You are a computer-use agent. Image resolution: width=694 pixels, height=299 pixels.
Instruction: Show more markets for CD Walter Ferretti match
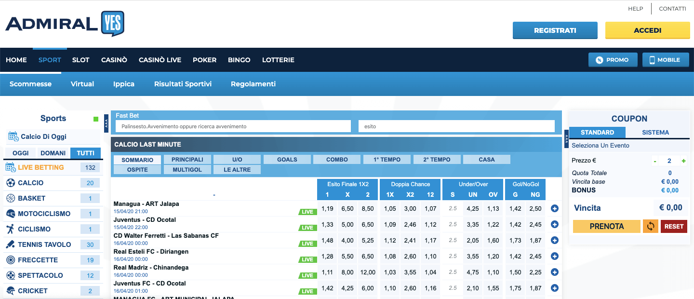[554, 240]
